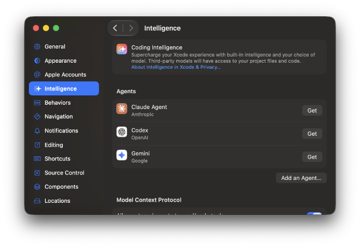Click the Notifications label in sidebar
The image size is (360, 247).
[x=61, y=131]
